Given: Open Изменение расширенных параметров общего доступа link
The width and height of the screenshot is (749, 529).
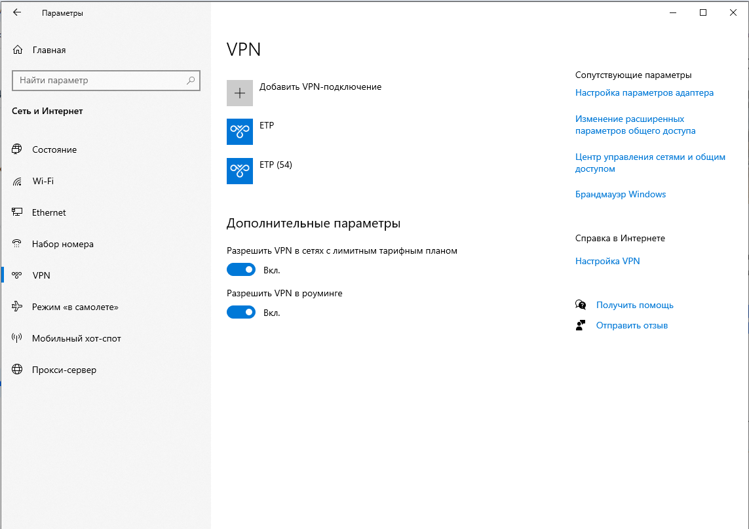Looking at the screenshot, I should tap(636, 125).
